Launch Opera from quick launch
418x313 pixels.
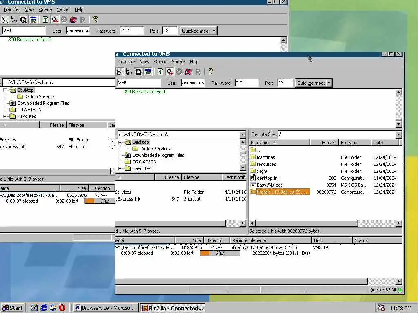[x=62, y=308]
